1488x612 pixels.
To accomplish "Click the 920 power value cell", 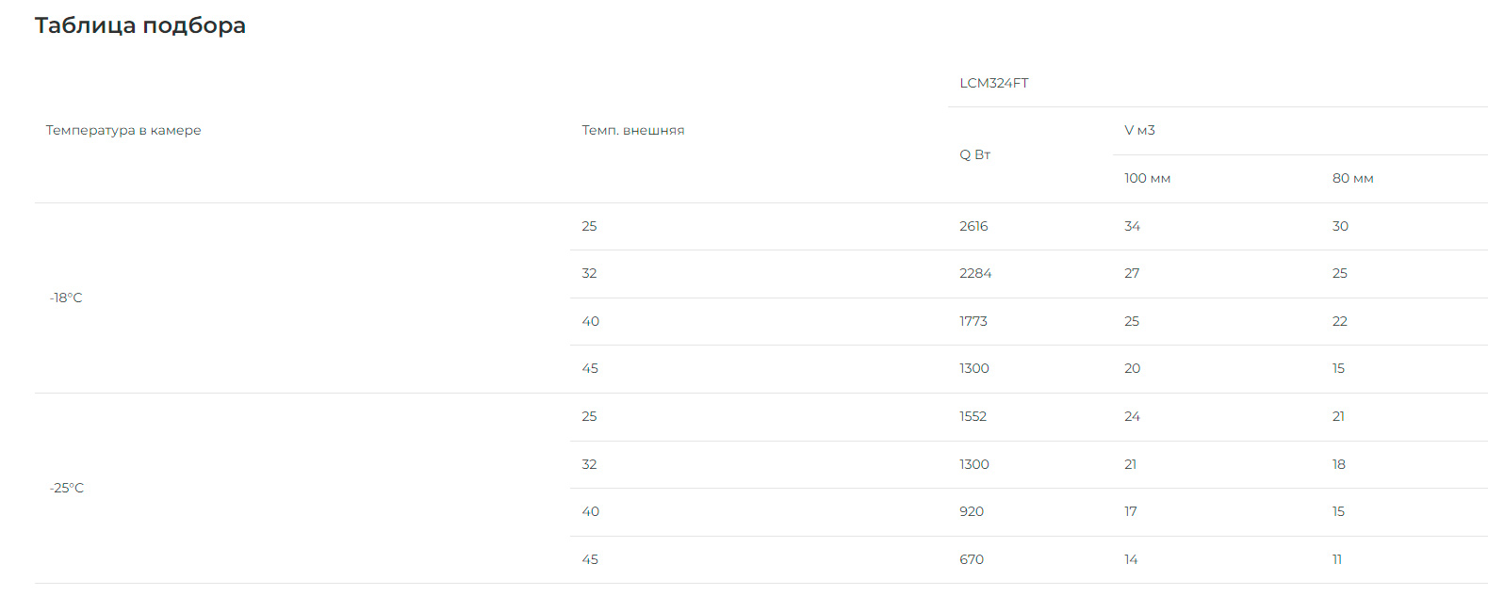I will click(972, 511).
